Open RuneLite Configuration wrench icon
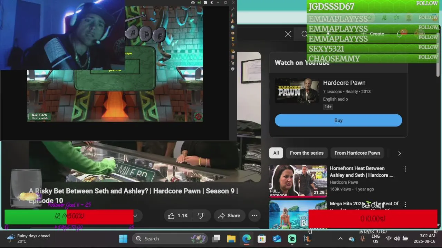This screenshot has width=442, height=248. point(233,9)
